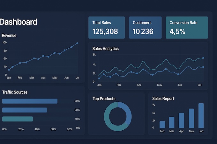Click the Top Products heading

[x=104, y=99]
